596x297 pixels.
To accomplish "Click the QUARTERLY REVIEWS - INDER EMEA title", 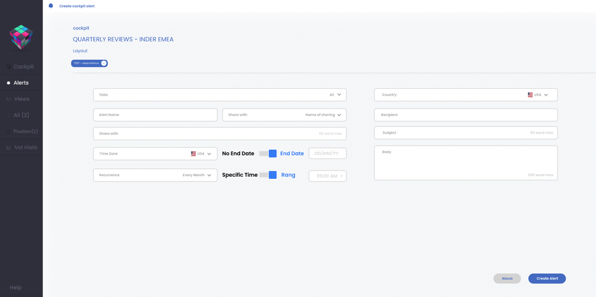I will tap(123, 39).
